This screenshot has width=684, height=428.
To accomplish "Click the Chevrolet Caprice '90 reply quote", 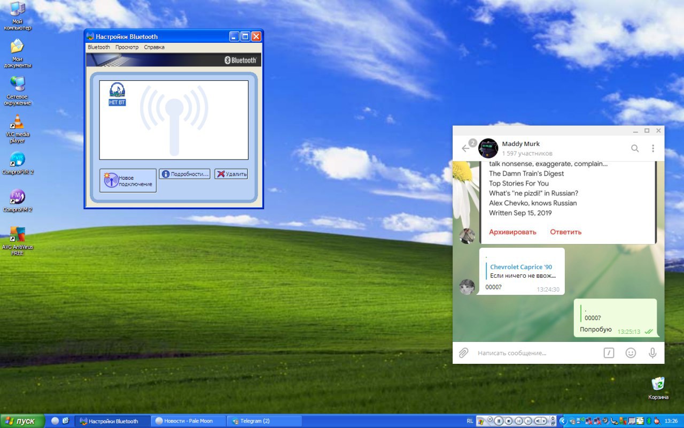I will 522,271.
